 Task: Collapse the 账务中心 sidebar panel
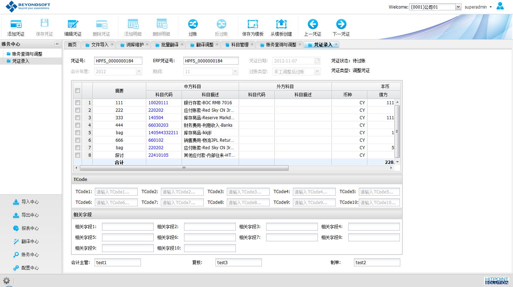pyautogui.click(x=57, y=44)
